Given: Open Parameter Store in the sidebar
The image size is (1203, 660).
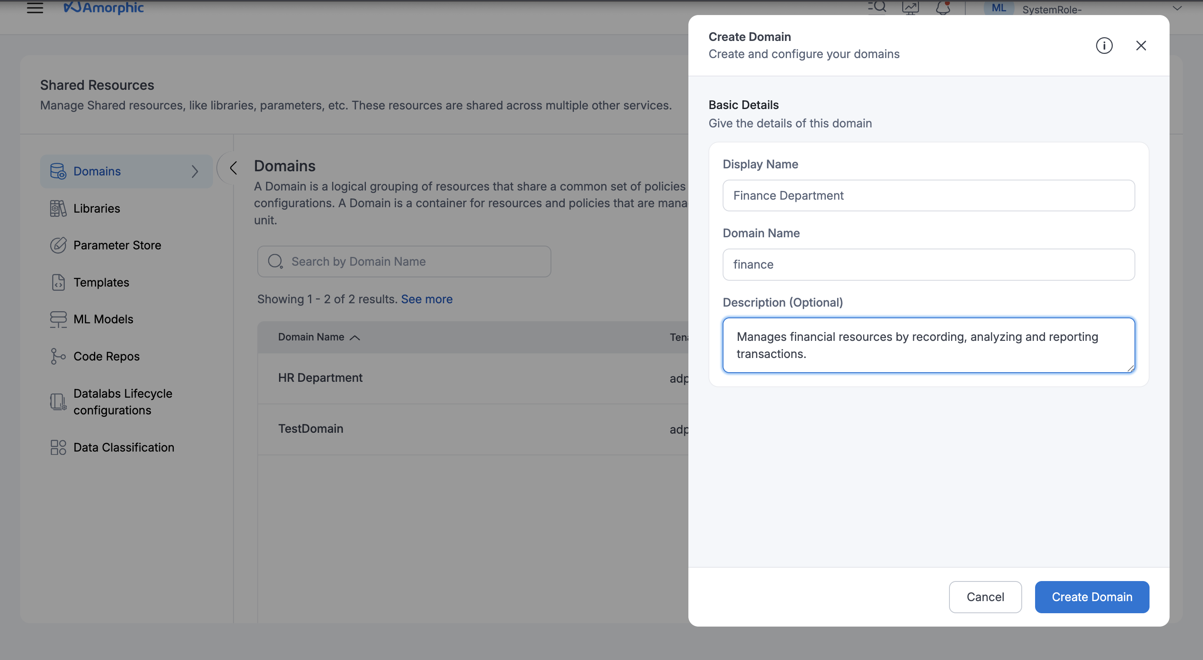Looking at the screenshot, I should point(117,245).
